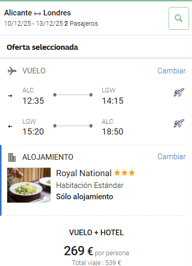Viewport: 192px width, 266px height.
Task: Click the airplane icon beside VUELO
Action: click(12, 71)
